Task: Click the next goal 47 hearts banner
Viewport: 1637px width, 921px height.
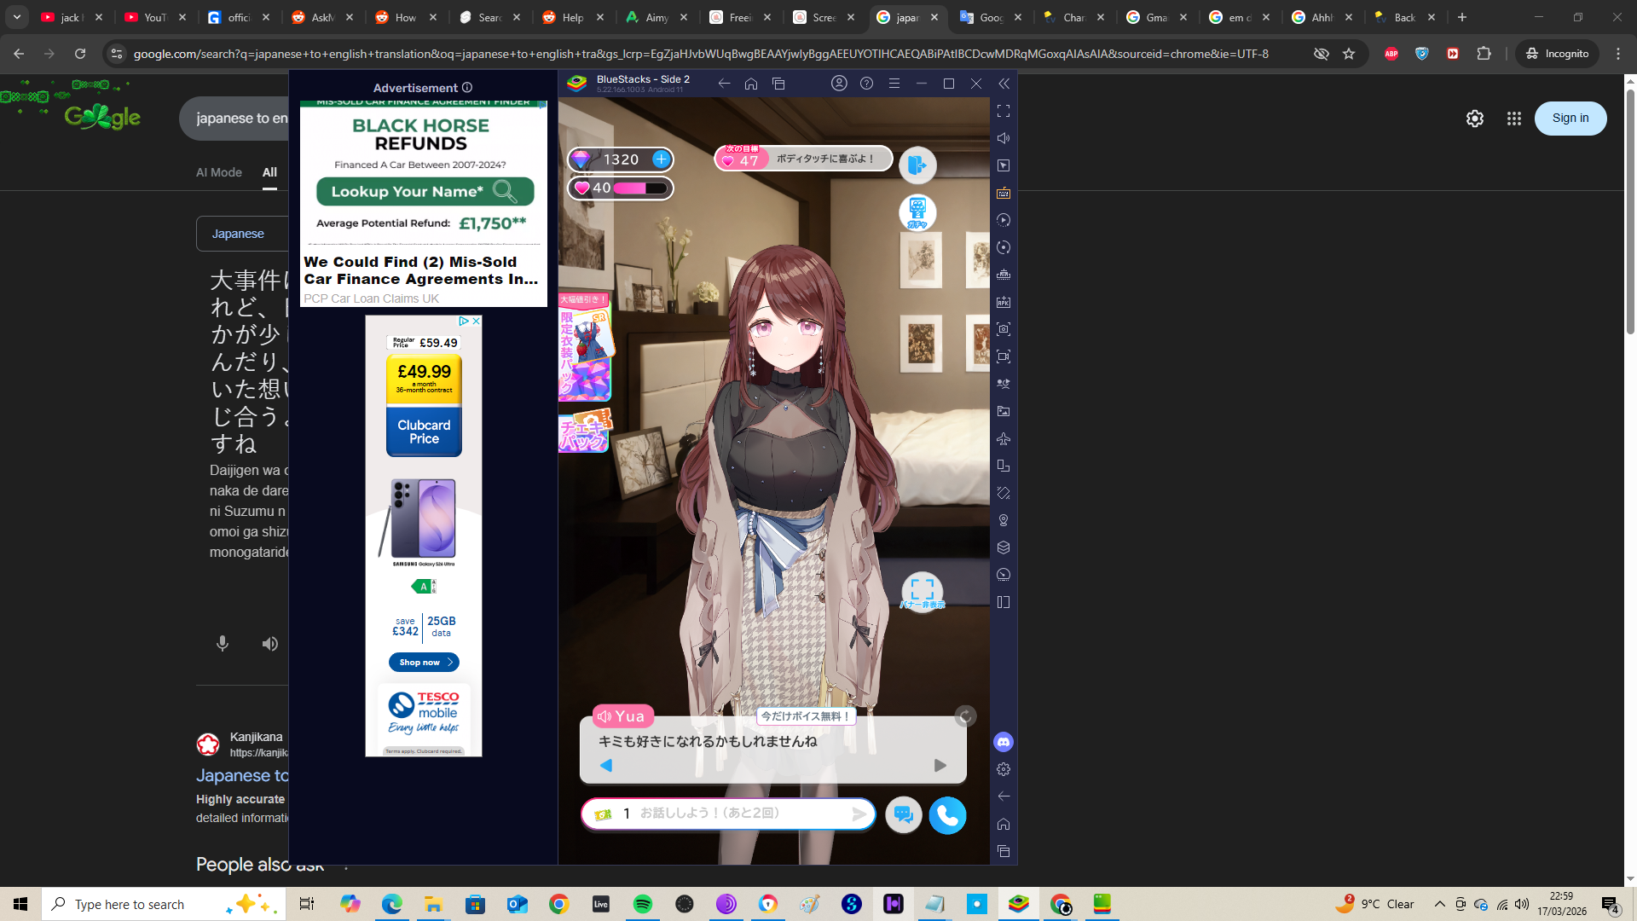Action: [803, 159]
